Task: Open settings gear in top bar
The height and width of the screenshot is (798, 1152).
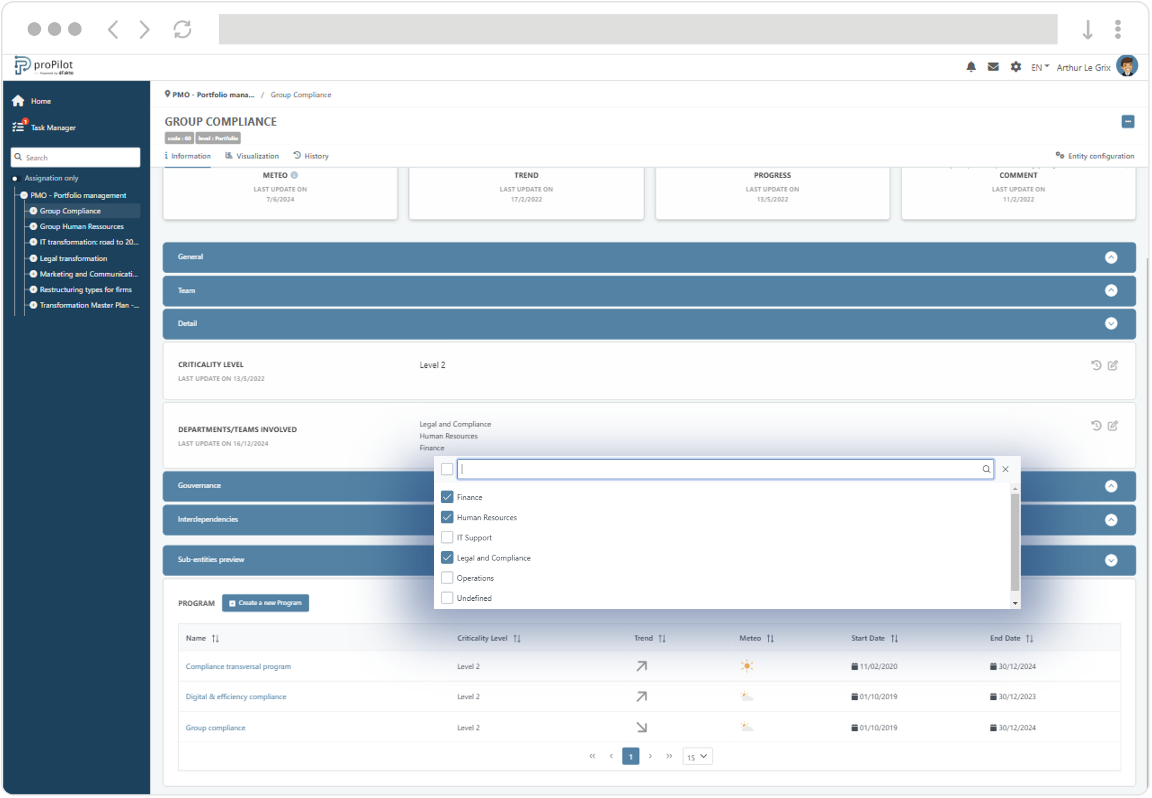Action: [1016, 67]
